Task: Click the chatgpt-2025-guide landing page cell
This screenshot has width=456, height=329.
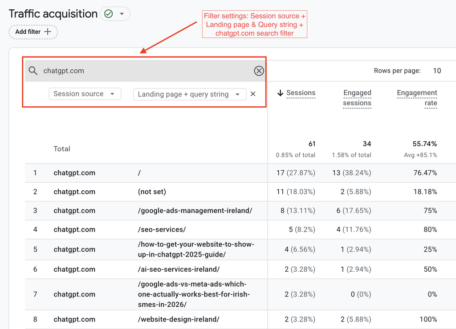Action: tap(196, 249)
